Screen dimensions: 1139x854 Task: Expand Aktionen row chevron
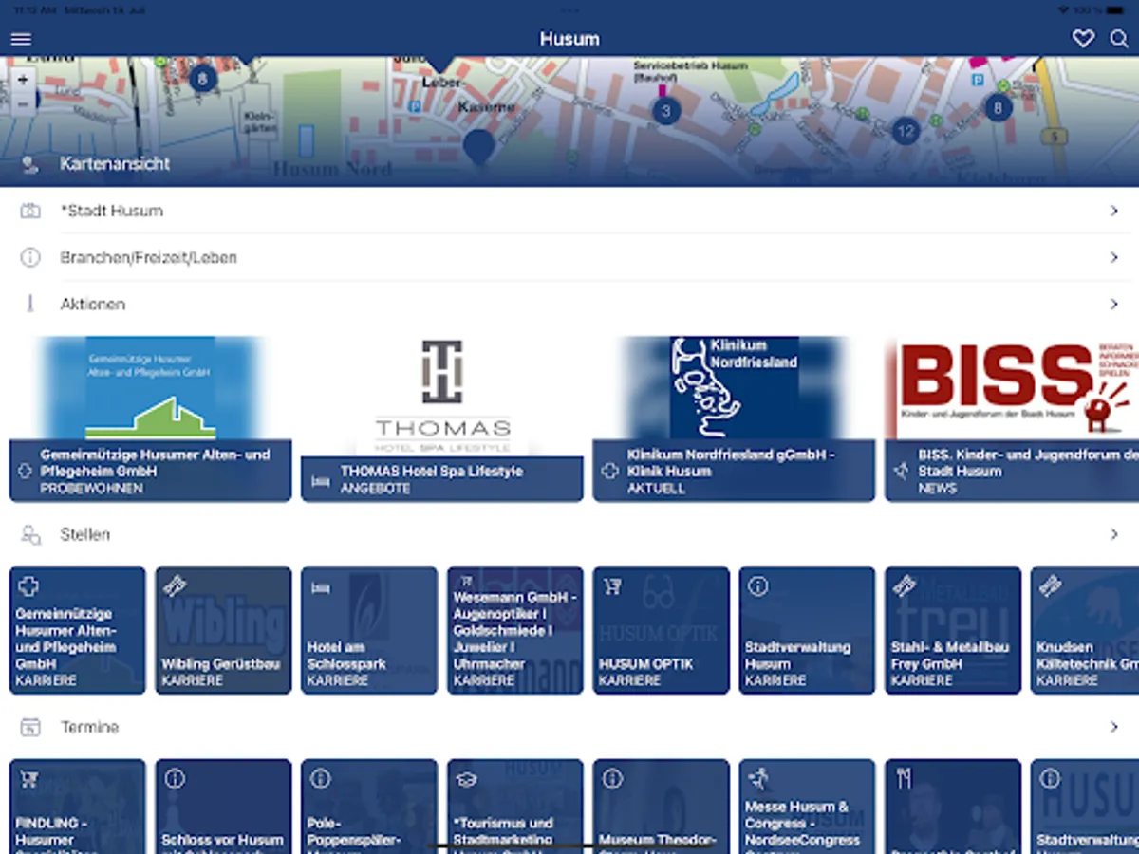point(1114,304)
